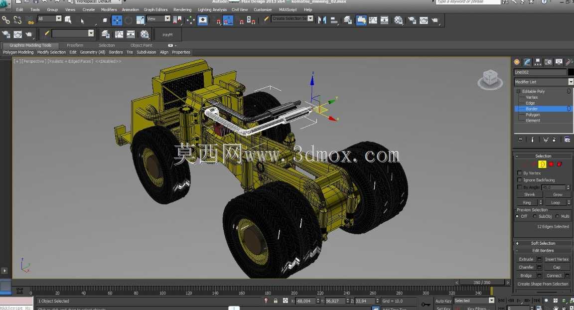This screenshot has height=310, width=574.
Task: Open the Extrude settings box
Action: (539, 259)
